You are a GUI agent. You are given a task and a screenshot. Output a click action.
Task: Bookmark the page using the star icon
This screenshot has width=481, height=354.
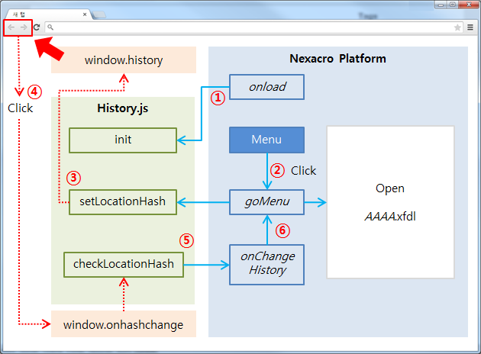point(457,27)
